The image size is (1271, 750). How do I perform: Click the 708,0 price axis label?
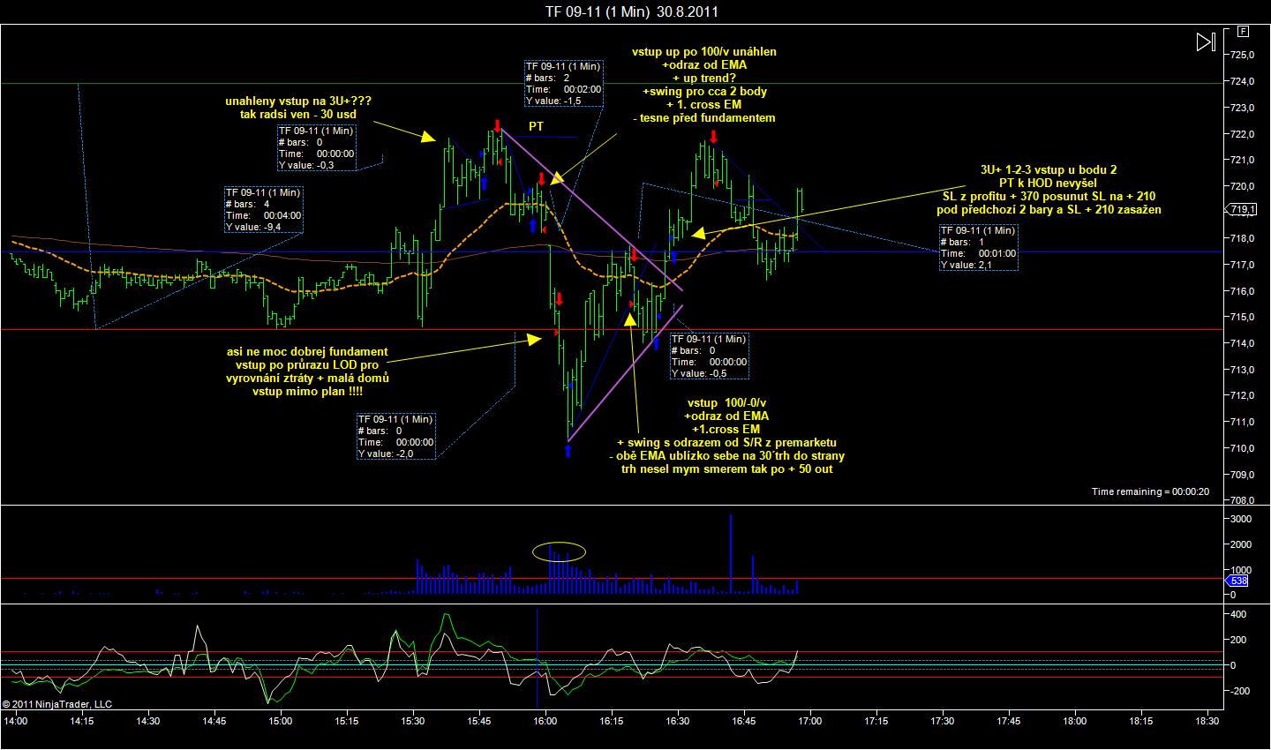click(x=1242, y=500)
